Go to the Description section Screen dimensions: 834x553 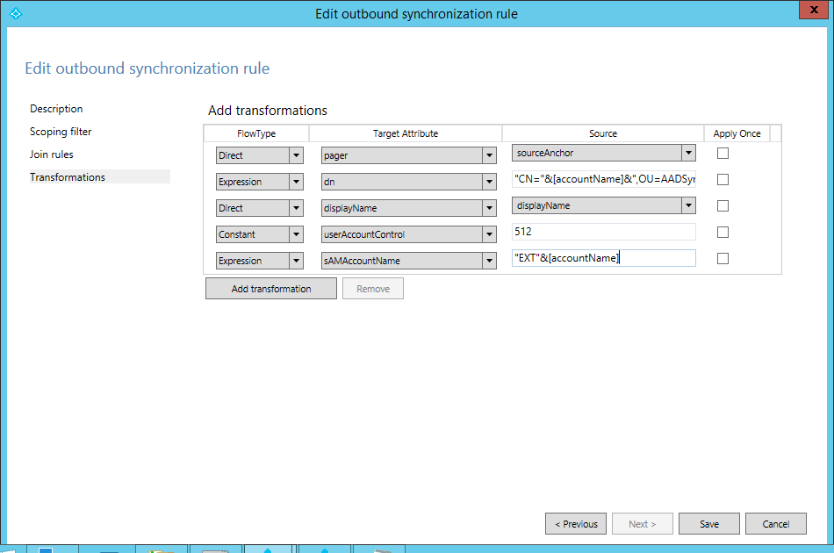coord(56,109)
